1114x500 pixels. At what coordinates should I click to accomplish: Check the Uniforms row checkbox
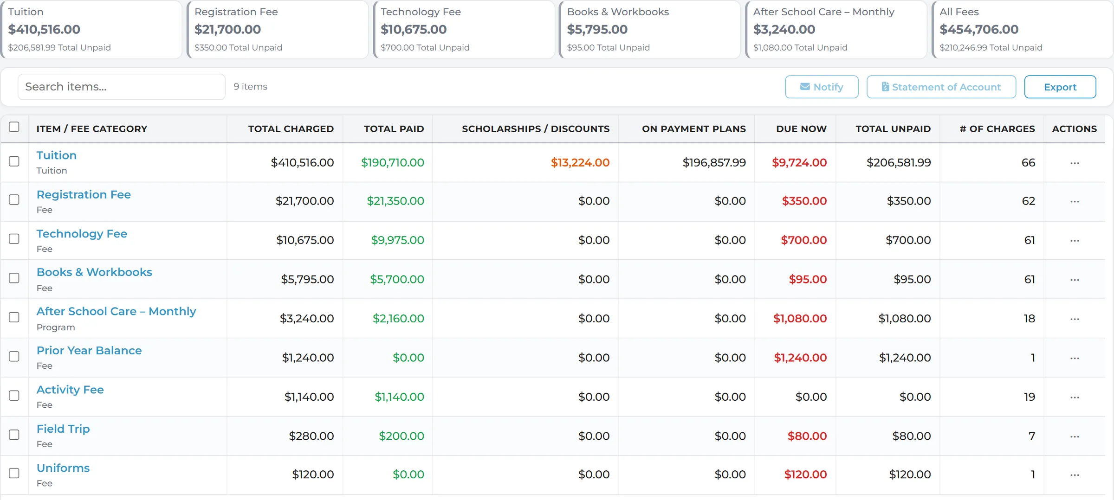(x=14, y=474)
